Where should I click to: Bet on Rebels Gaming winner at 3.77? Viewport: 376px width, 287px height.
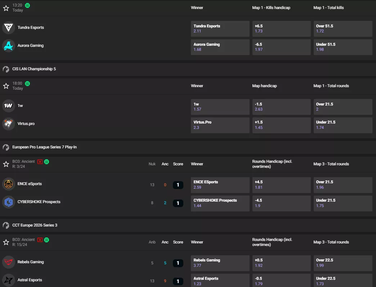click(220, 263)
